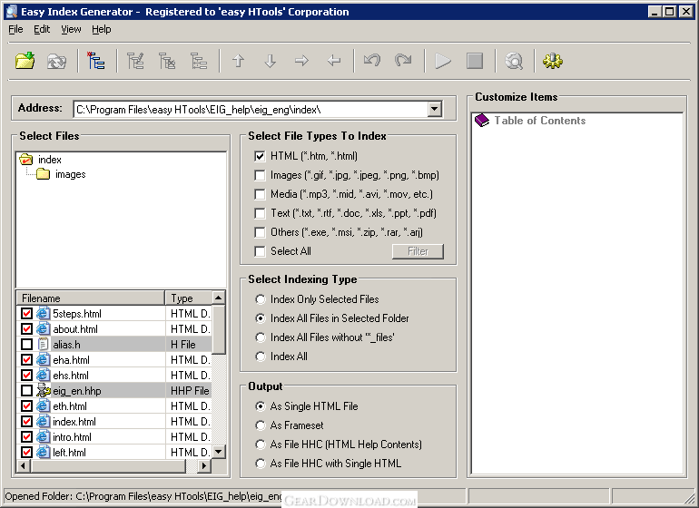Click the tree with checkmark toolbar icon
Image resolution: width=699 pixels, height=508 pixels.
point(135,61)
